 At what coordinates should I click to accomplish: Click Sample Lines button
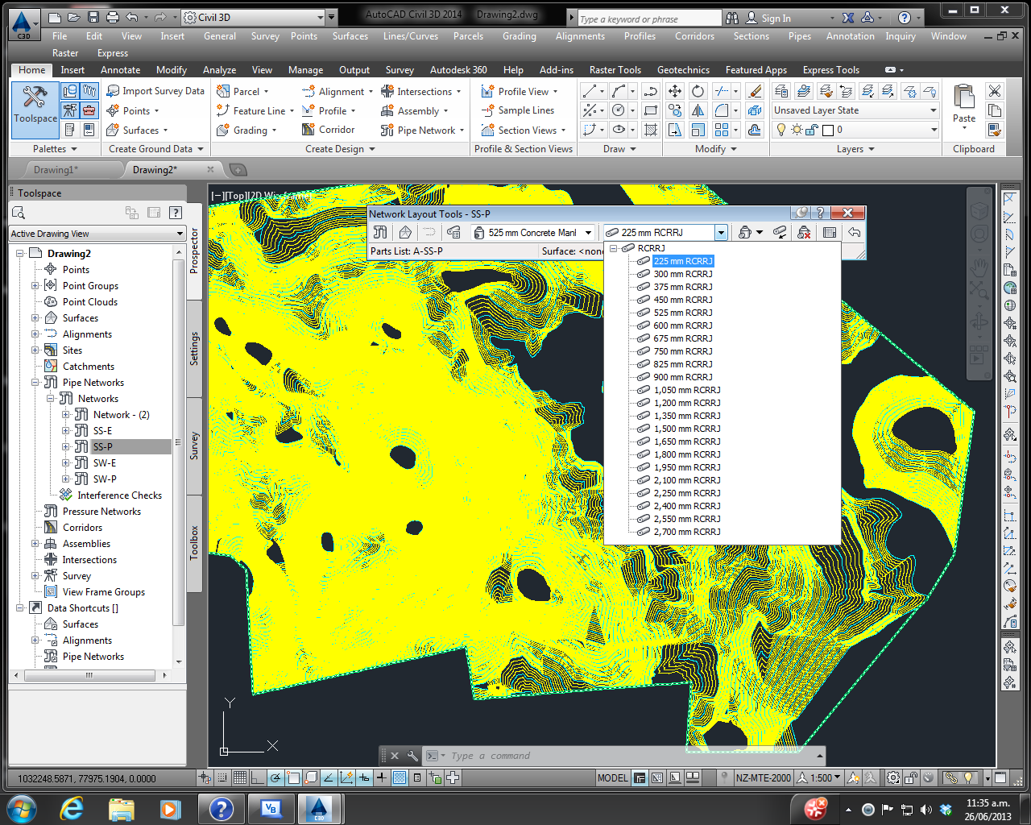[x=518, y=110]
